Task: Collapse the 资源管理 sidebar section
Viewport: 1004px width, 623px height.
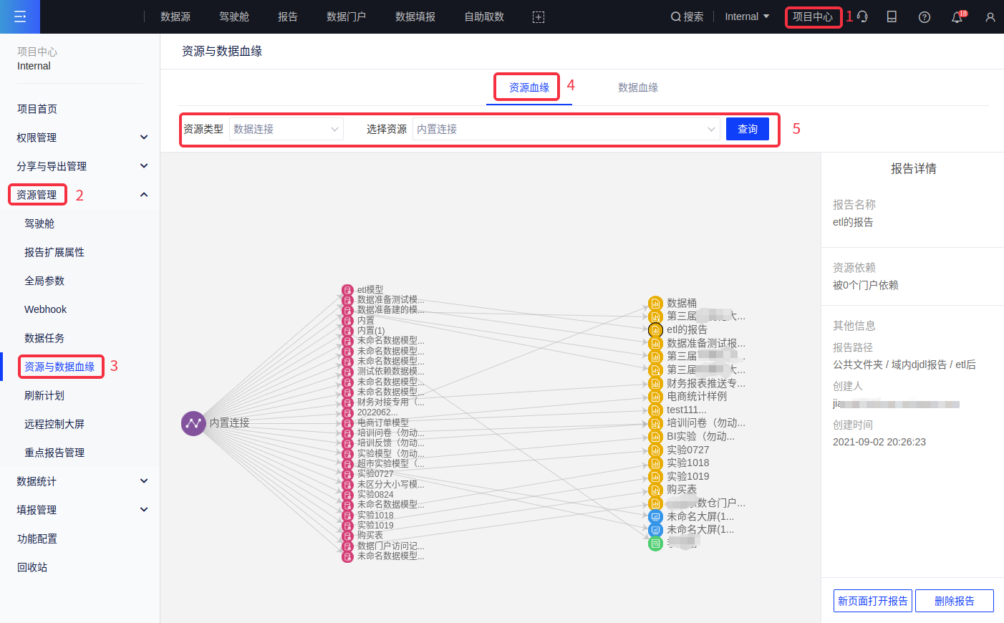Action: click(x=144, y=195)
